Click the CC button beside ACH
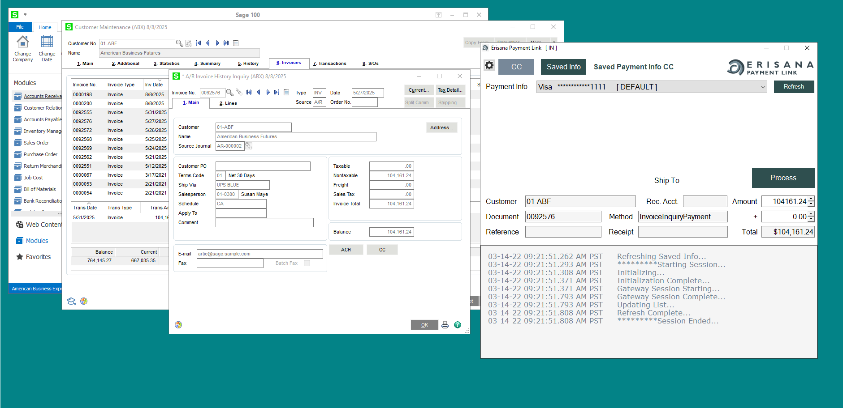The width and height of the screenshot is (843, 408). [x=382, y=250]
